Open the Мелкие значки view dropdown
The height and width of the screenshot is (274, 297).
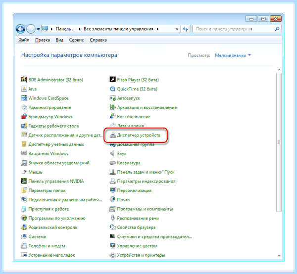[233, 55]
